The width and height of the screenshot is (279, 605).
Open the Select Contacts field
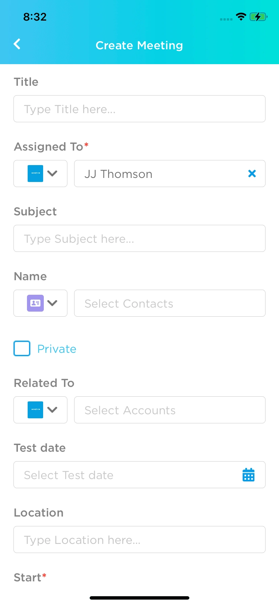[x=169, y=303]
